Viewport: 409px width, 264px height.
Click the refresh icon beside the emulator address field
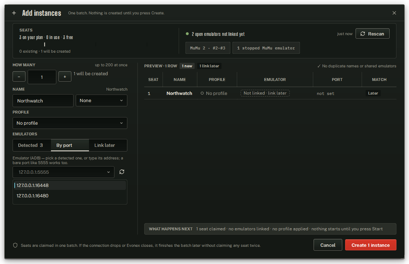point(122,172)
